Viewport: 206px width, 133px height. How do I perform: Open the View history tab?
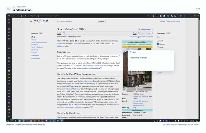pos(146,33)
